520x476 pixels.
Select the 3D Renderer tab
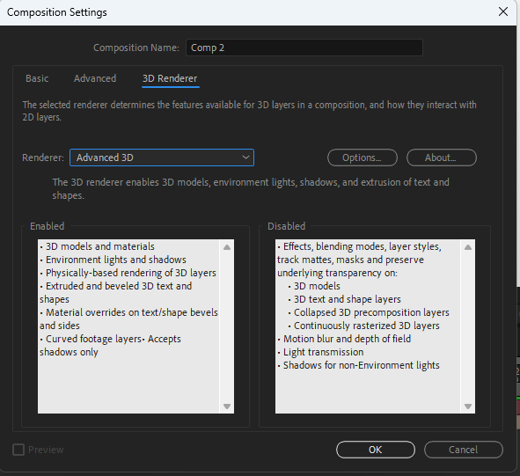tap(170, 78)
